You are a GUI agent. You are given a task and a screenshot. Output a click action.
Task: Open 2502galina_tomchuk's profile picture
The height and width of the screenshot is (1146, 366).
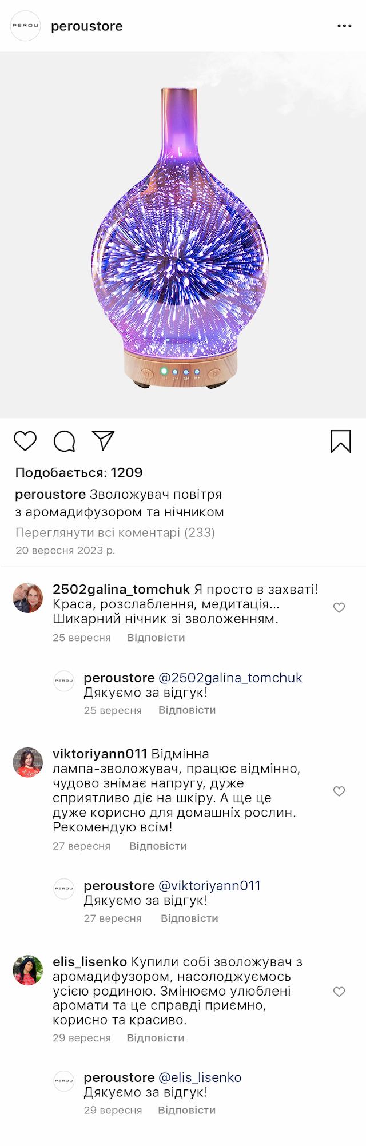[x=28, y=598]
